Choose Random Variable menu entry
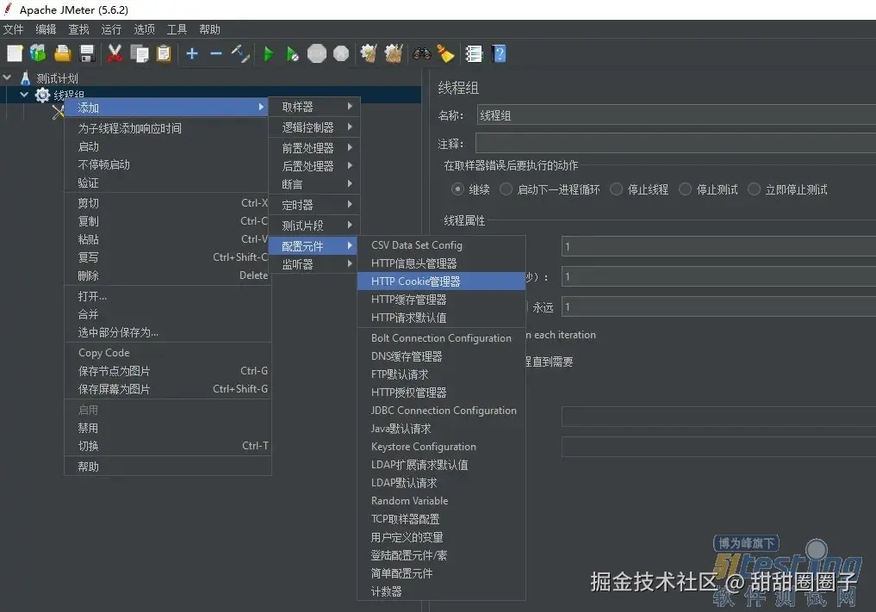The width and height of the screenshot is (876, 612). [441, 501]
